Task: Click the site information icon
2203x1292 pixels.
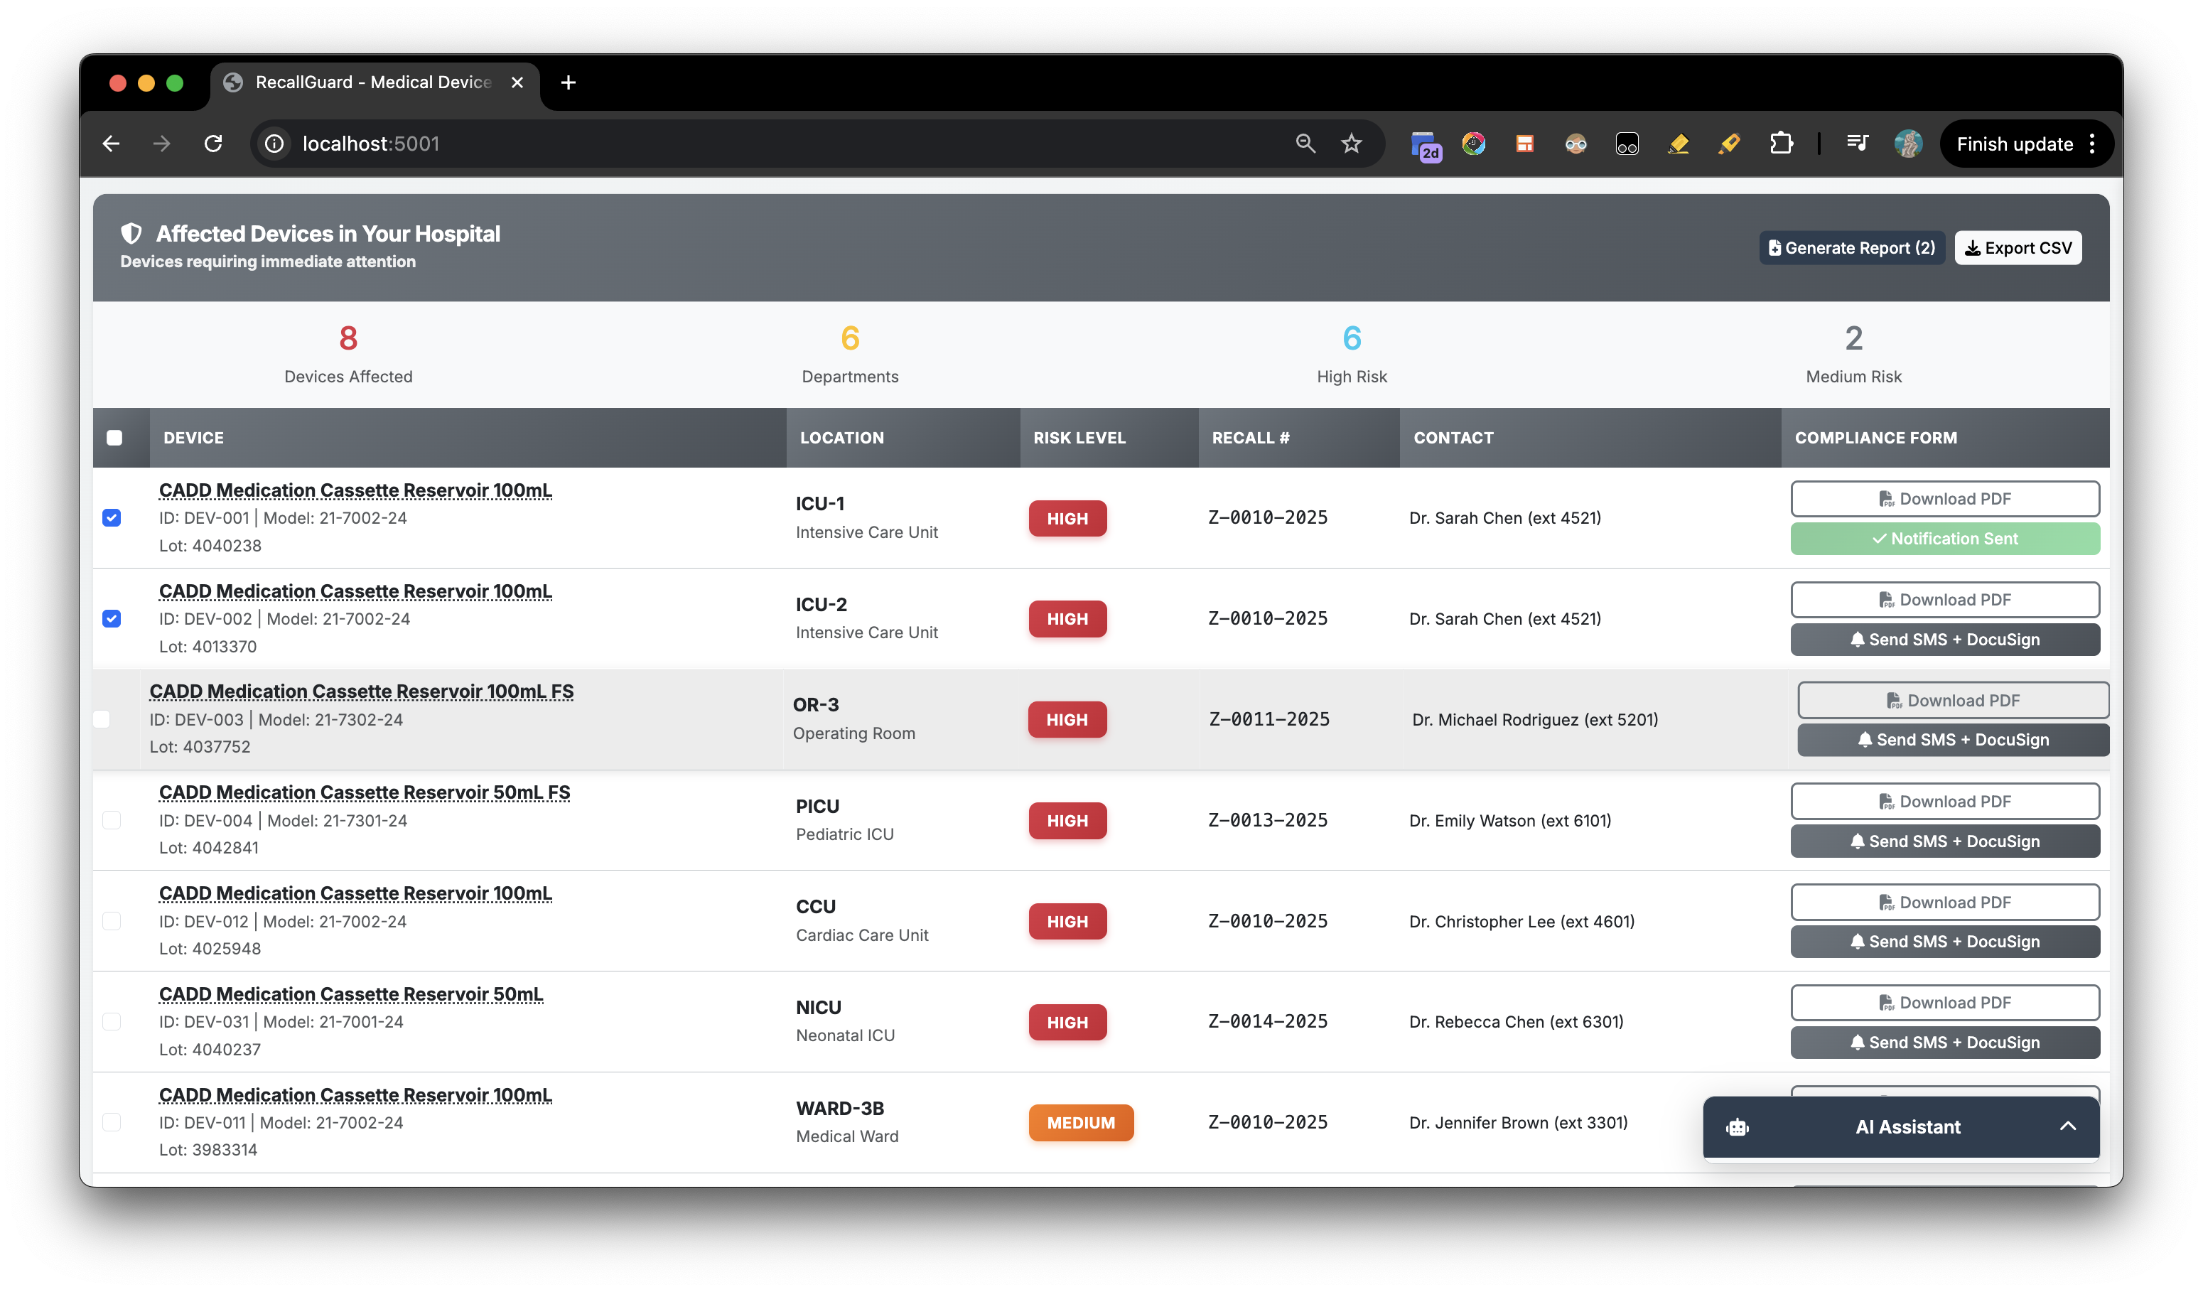Action: [x=274, y=144]
